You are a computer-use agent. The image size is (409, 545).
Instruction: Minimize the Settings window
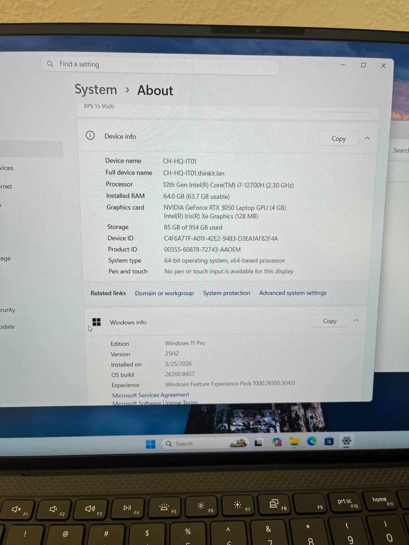[343, 65]
